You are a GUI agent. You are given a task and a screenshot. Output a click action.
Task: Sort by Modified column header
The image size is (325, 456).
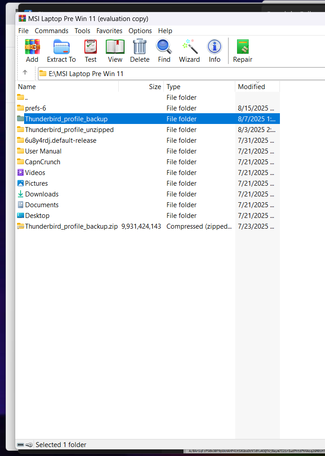[251, 87]
